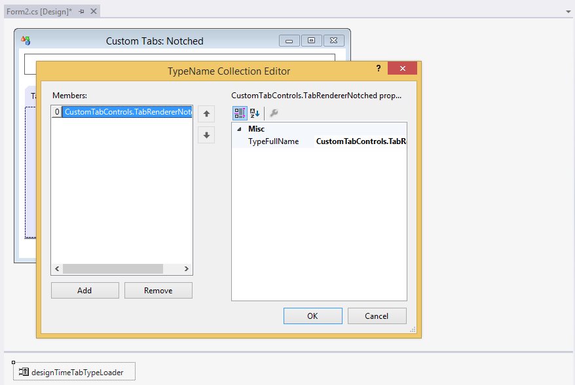Click the dialog resize grip corner

point(413,329)
